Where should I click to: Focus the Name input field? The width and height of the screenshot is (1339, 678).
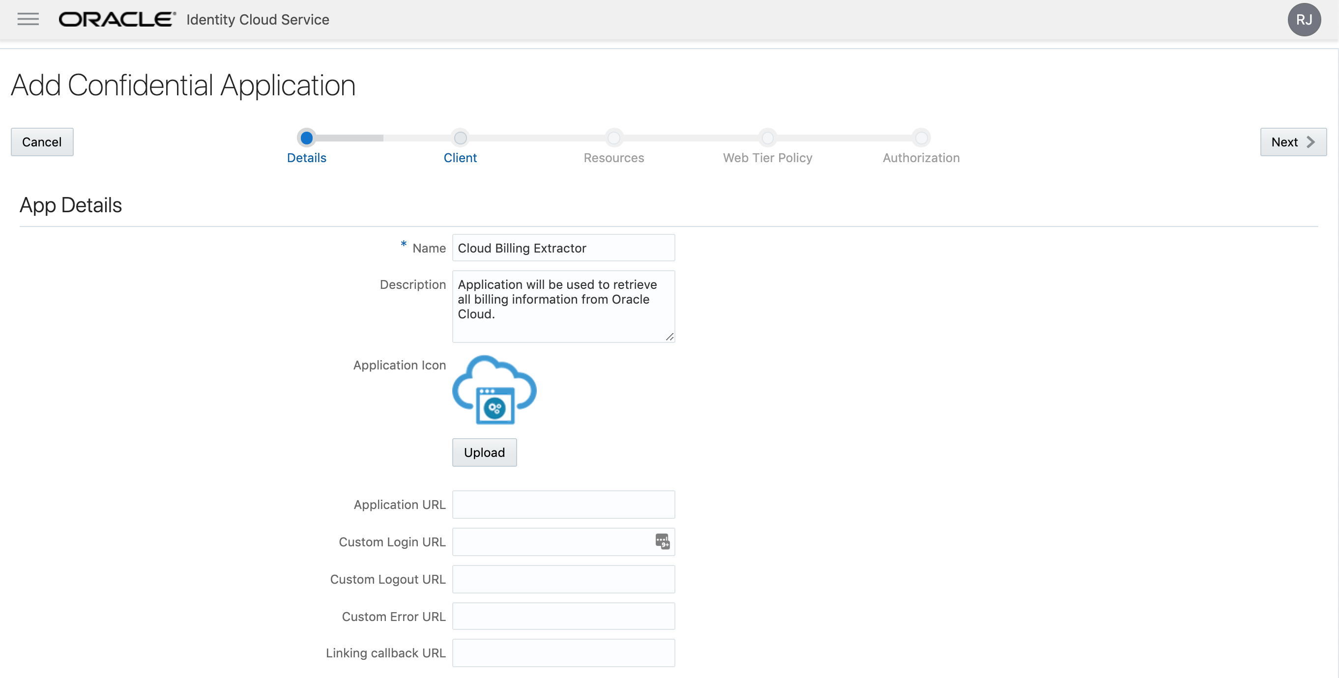tap(563, 248)
